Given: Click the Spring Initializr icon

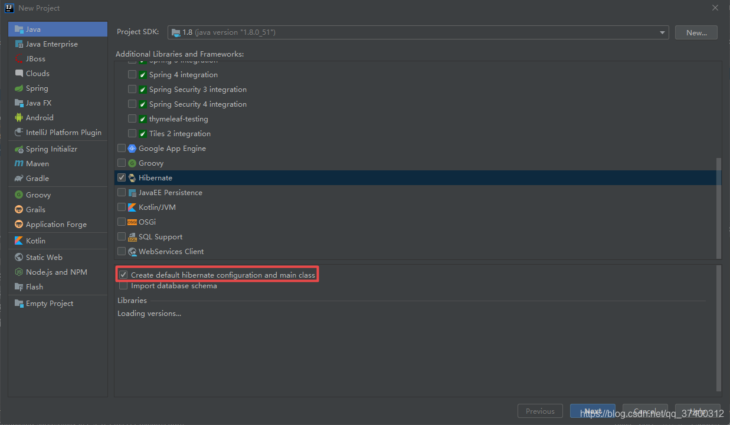Looking at the screenshot, I should tap(19, 149).
